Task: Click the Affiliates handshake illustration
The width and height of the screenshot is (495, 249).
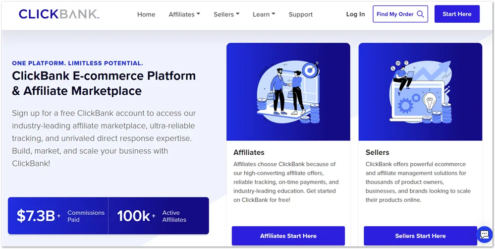Action: tap(288, 92)
